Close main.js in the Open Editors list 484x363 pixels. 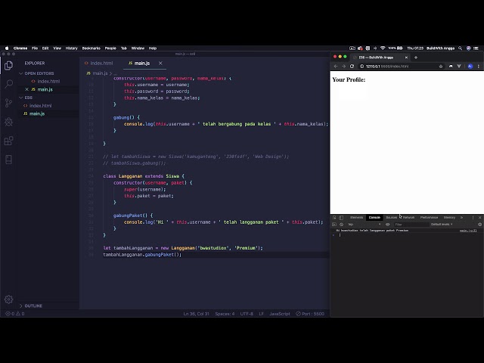tap(27, 89)
